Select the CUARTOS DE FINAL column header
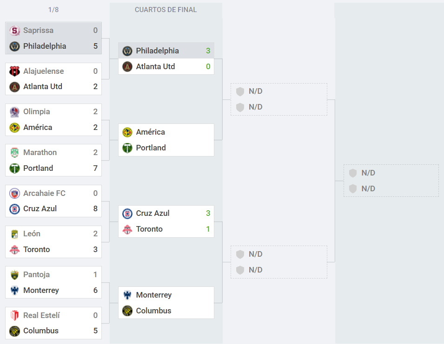 (x=166, y=10)
